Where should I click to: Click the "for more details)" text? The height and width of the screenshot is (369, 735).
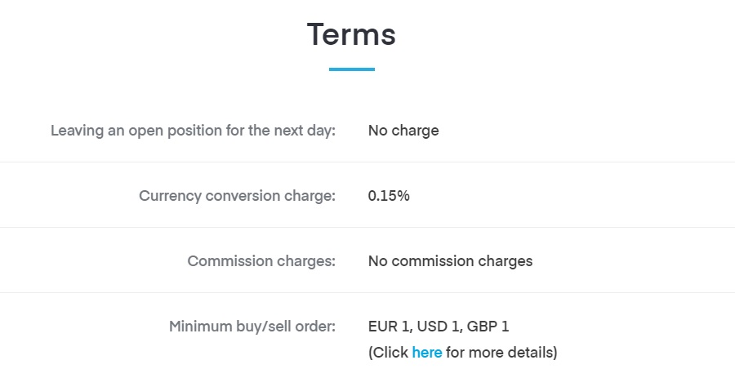501,352
